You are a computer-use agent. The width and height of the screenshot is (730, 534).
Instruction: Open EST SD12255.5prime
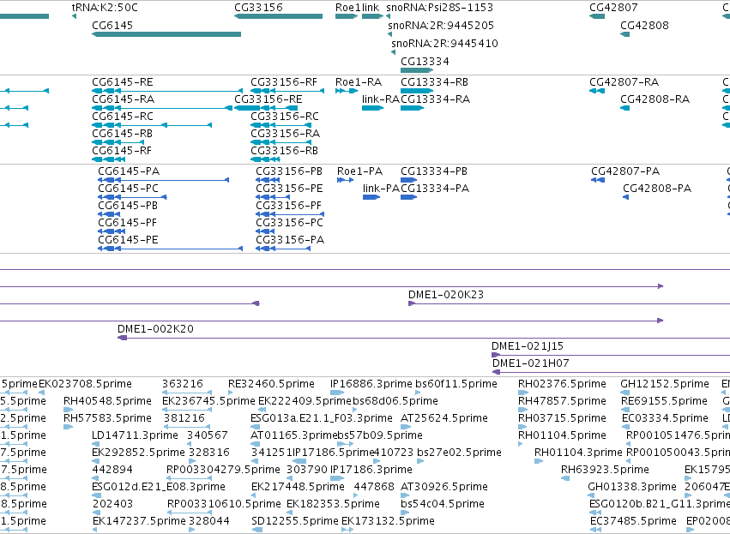(295, 521)
